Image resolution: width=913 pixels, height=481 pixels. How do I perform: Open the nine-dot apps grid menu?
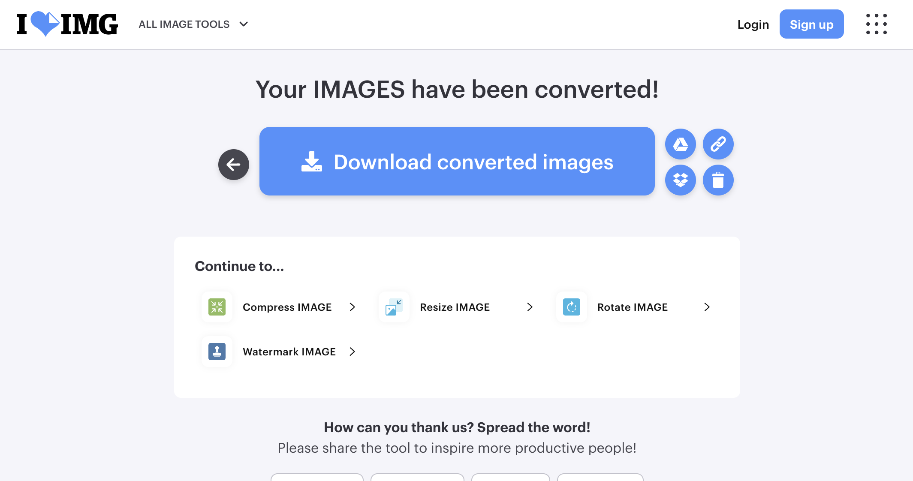pos(876,24)
